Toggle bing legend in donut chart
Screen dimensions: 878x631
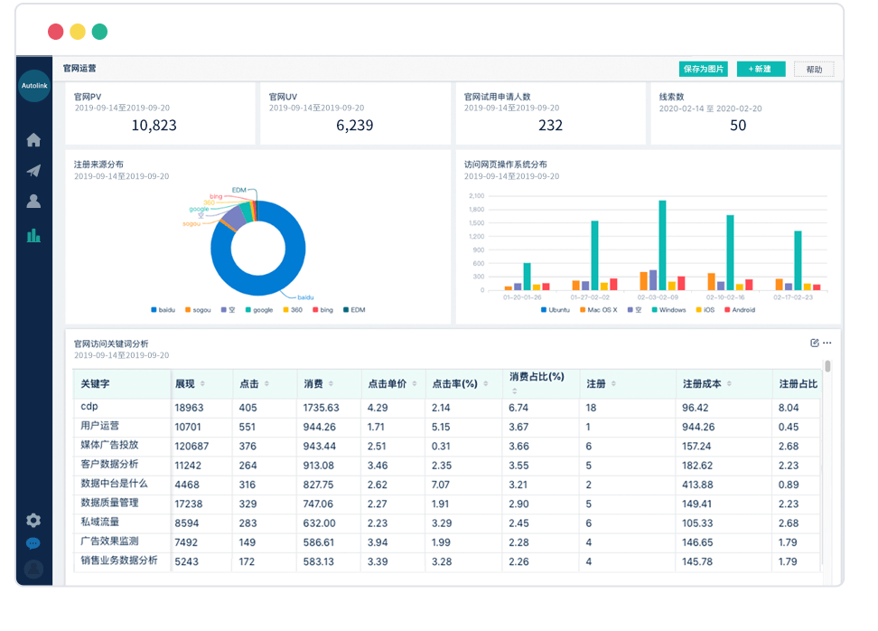pos(323,310)
